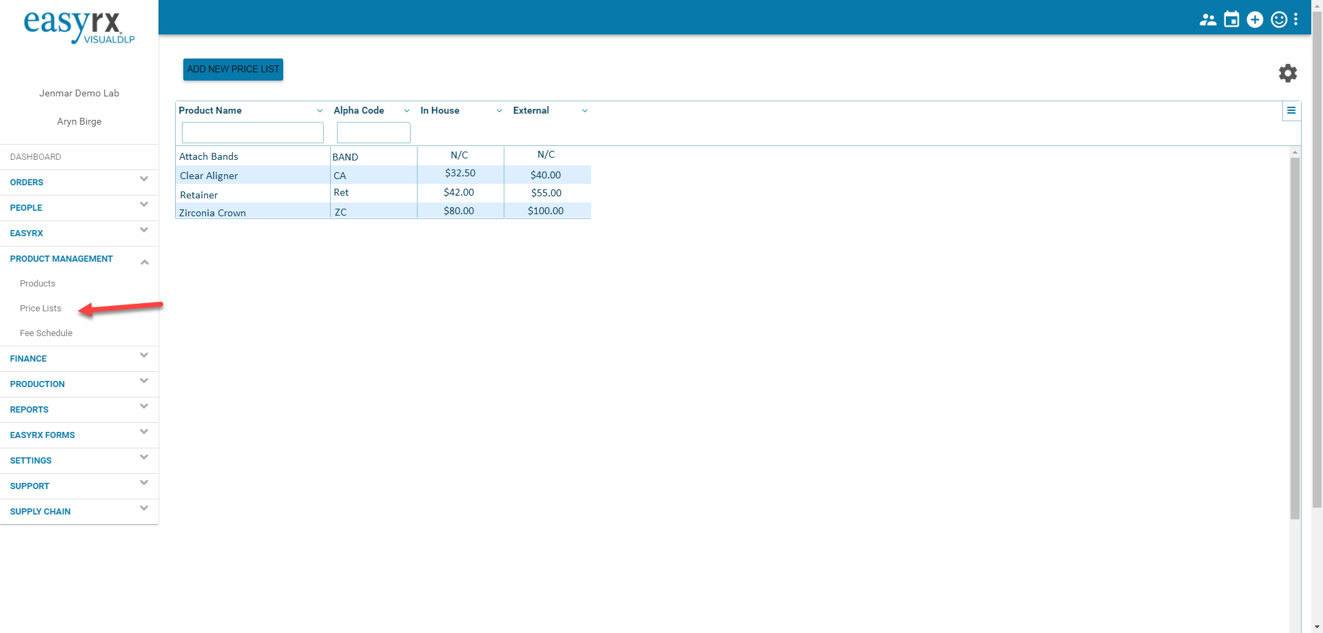This screenshot has height=633, width=1323.
Task: Open the gear settings icon
Action: pos(1288,73)
